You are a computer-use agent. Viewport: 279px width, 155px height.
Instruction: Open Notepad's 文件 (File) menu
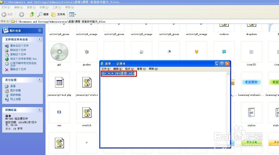coord(106,69)
